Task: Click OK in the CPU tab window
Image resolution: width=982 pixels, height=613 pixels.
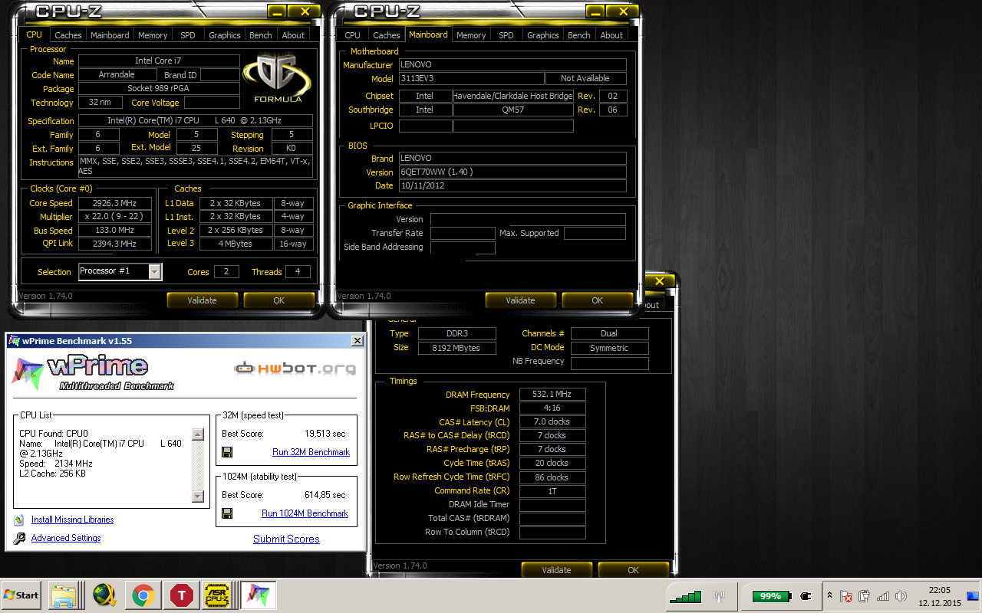Action: pyautogui.click(x=278, y=300)
